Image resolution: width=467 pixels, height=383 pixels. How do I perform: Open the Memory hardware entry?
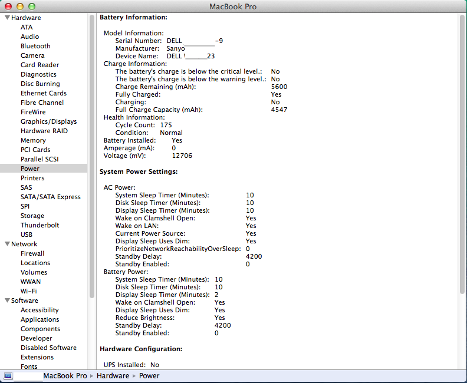[x=33, y=140]
